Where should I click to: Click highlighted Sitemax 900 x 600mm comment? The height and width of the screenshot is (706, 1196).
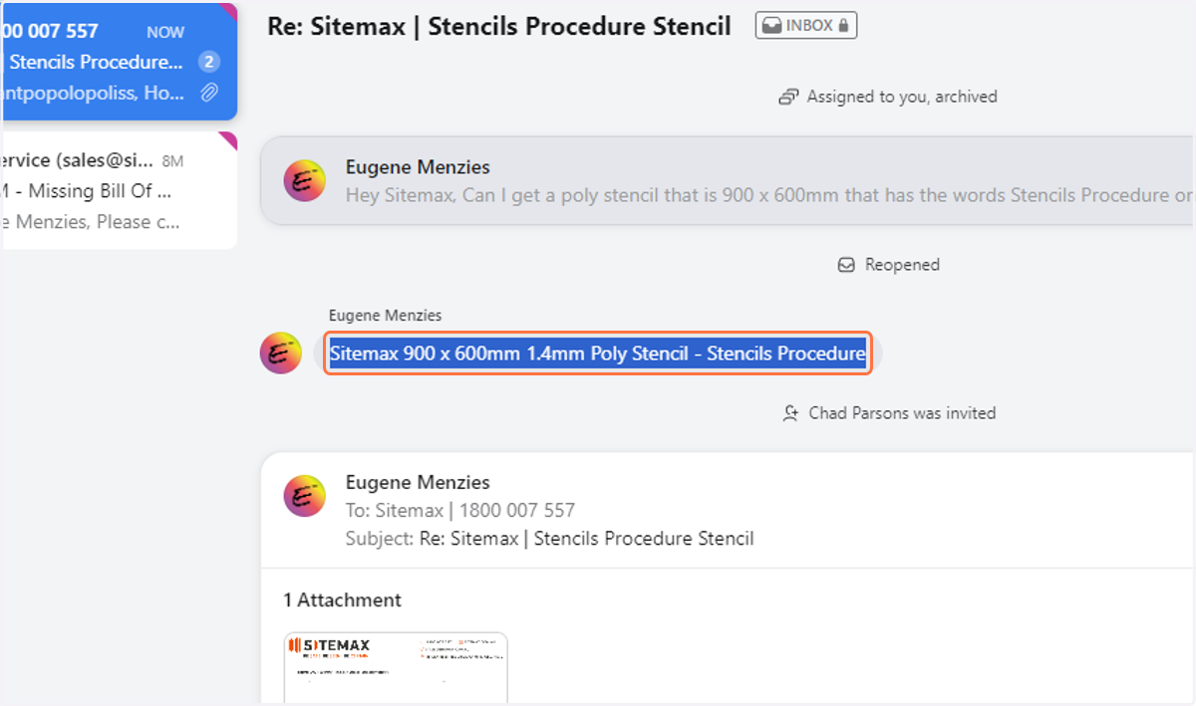(597, 353)
